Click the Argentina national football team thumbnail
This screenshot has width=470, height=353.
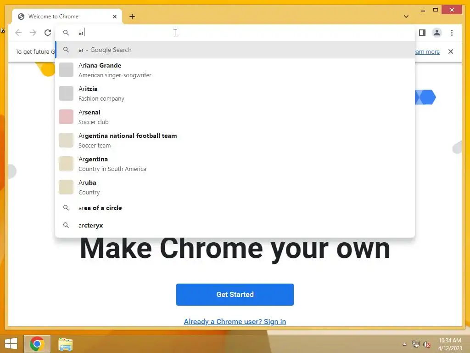pyautogui.click(x=66, y=140)
